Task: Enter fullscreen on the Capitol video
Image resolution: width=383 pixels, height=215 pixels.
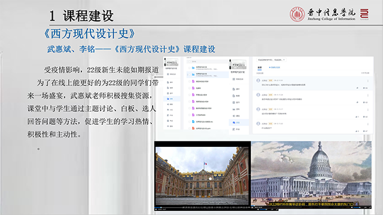Action: coord(370,207)
